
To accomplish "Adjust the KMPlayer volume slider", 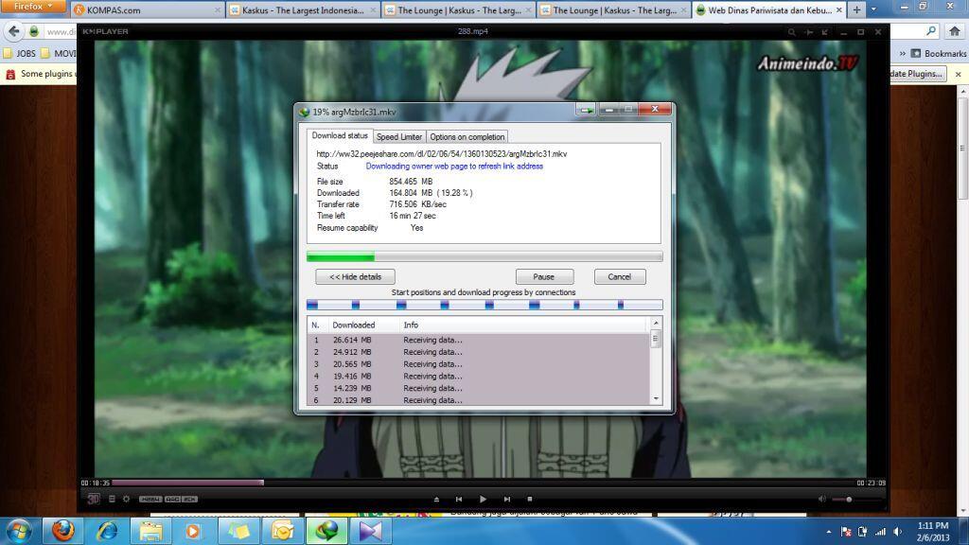I will point(848,499).
